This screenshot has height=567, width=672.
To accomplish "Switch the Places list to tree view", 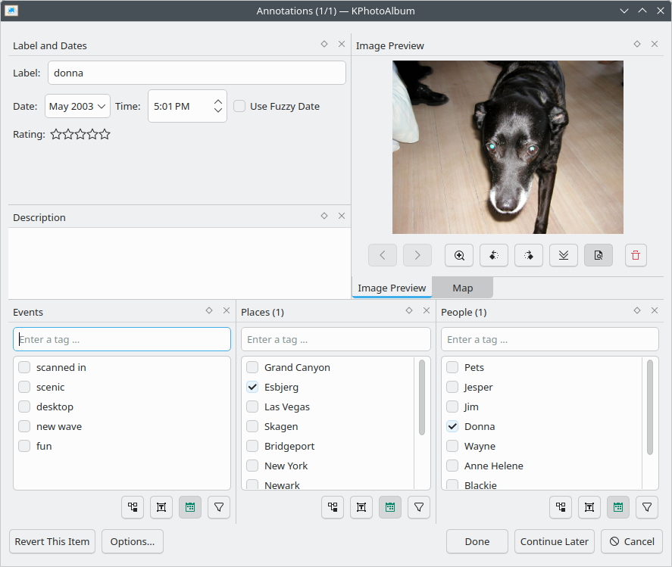I will [333, 507].
